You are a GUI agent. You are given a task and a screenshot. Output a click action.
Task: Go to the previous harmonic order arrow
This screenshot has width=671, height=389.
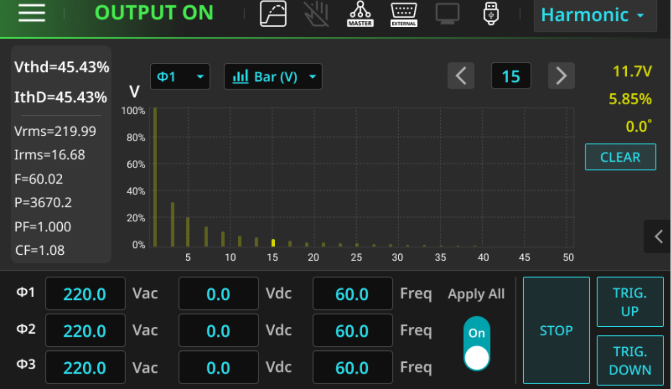pos(461,76)
